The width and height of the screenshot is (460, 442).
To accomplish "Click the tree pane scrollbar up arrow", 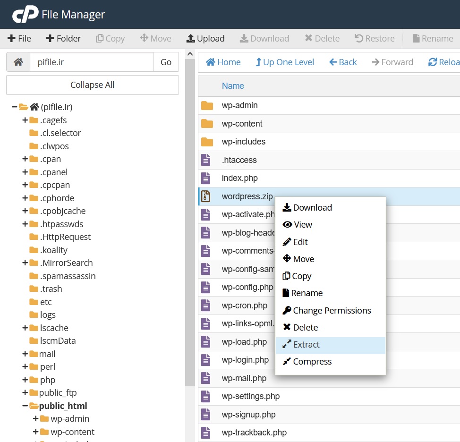I will (x=190, y=54).
